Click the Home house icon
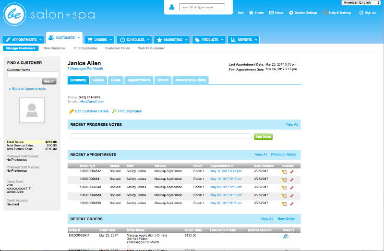The image size is (384, 251). click(x=251, y=12)
